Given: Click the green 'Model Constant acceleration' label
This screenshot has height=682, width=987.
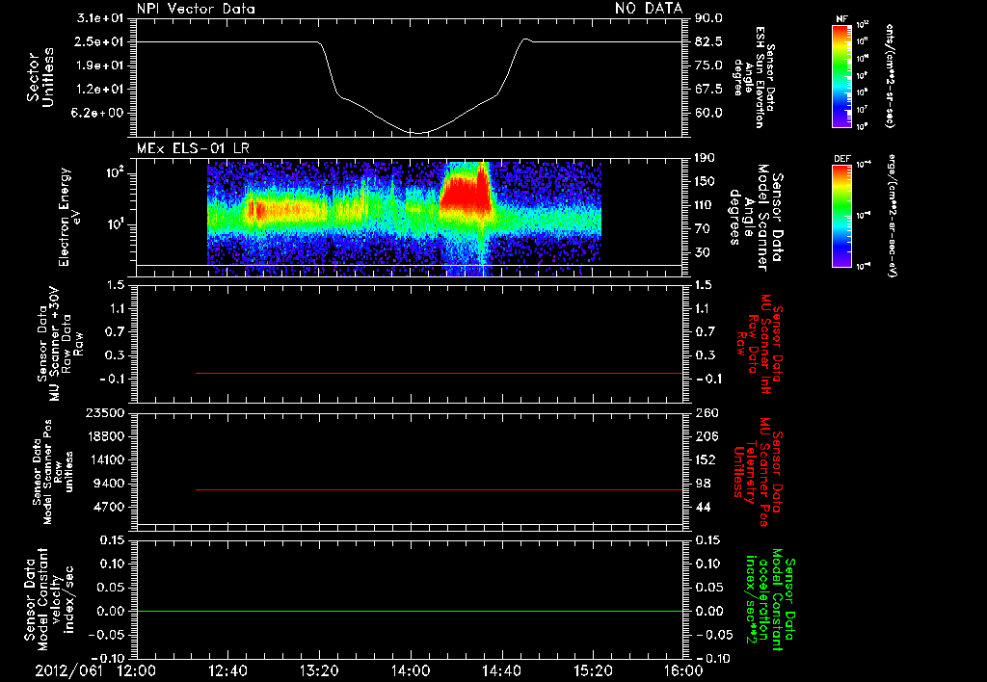Looking at the screenshot, I should [769, 601].
